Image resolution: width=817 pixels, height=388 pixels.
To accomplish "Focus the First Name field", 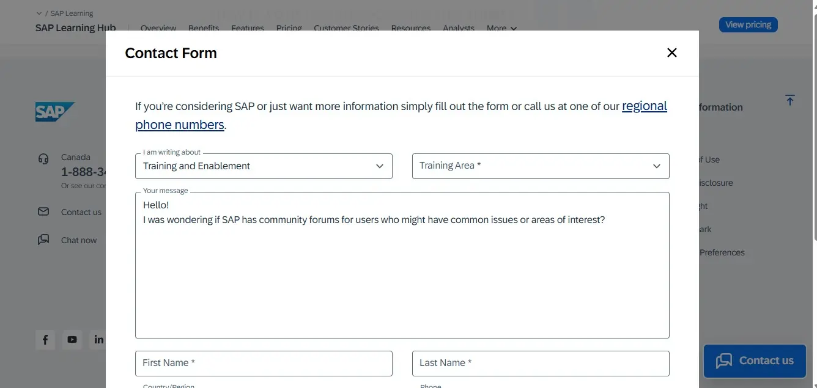I will pyautogui.click(x=264, y=363).
